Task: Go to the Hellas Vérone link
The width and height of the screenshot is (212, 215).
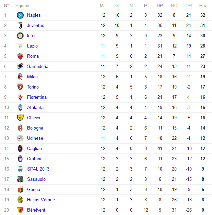Action: (41, 200)
